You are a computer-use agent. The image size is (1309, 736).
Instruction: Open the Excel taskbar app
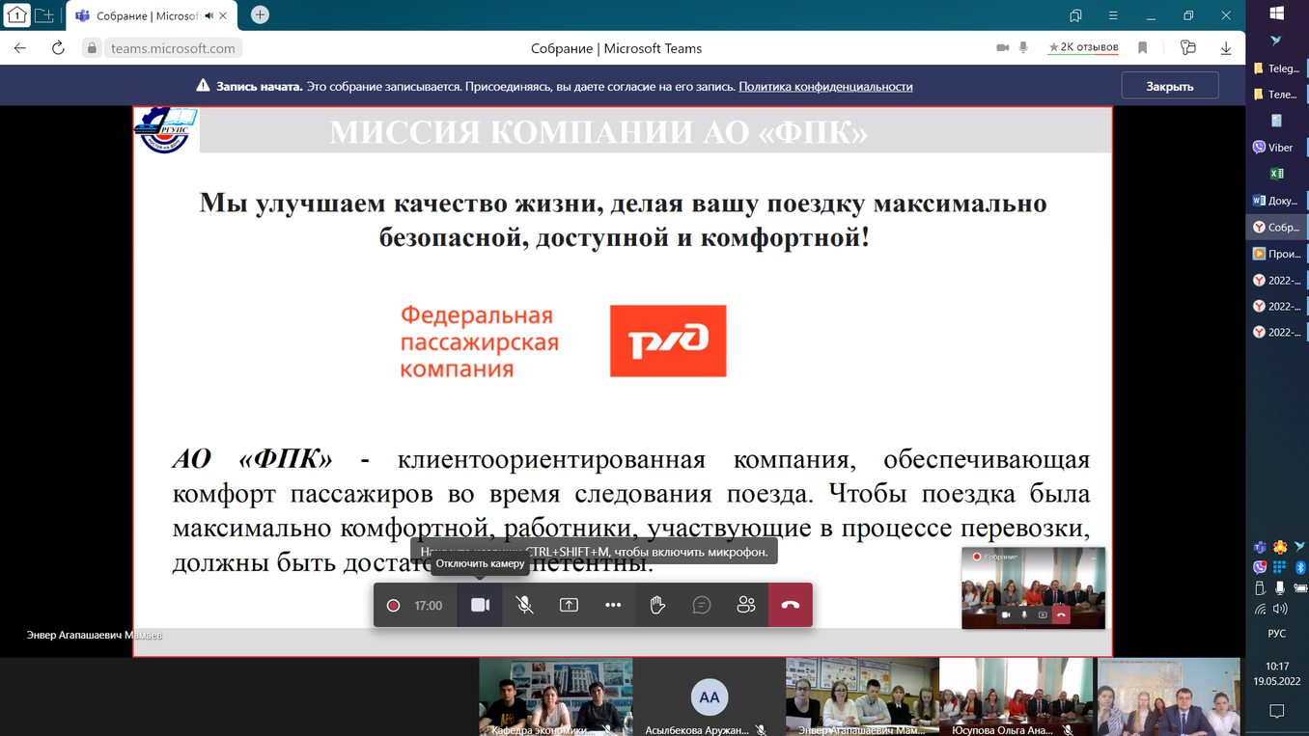point(1276,174)
